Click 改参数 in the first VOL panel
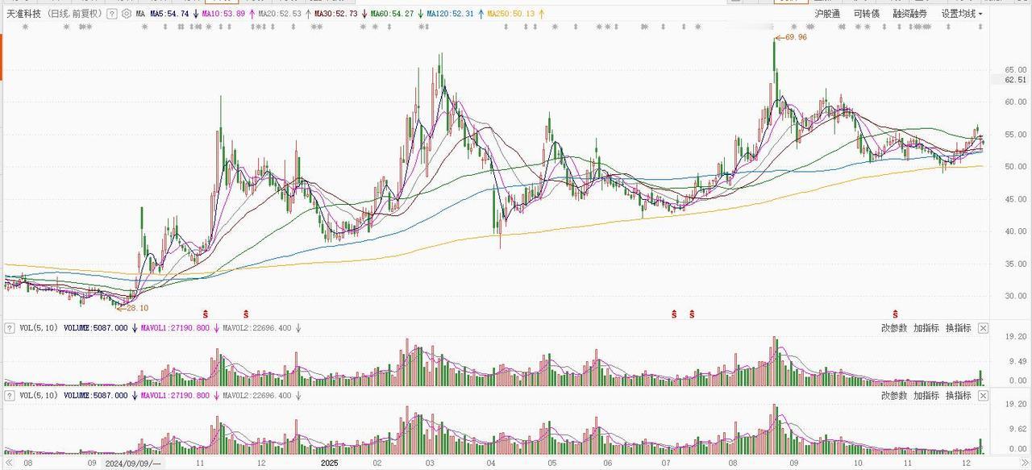This screenshot has width=1032, height=470. [894, 328]
